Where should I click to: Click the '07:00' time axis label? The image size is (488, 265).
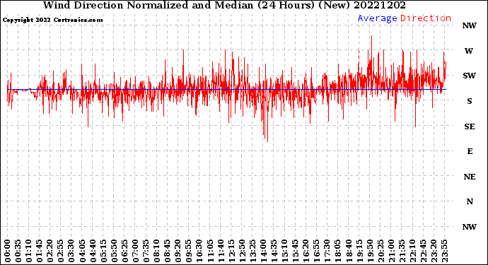[x=135, y=251]
